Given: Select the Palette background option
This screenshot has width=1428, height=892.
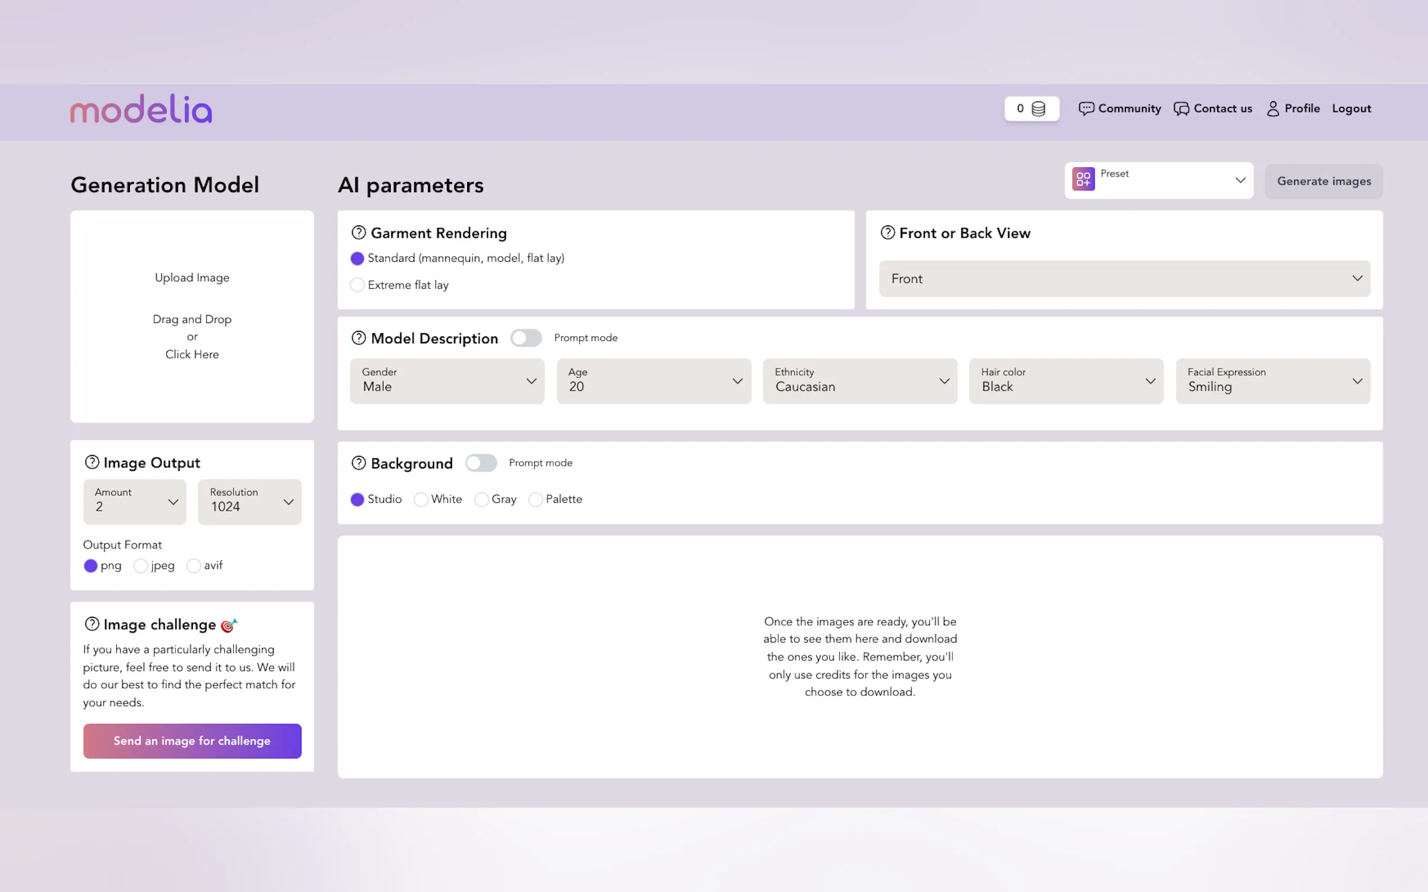Looking at the screenshot, I should [x=535, y=500].
